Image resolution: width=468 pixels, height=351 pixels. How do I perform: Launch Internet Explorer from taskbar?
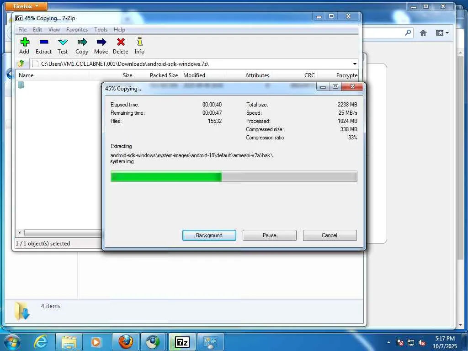point(41,342)
